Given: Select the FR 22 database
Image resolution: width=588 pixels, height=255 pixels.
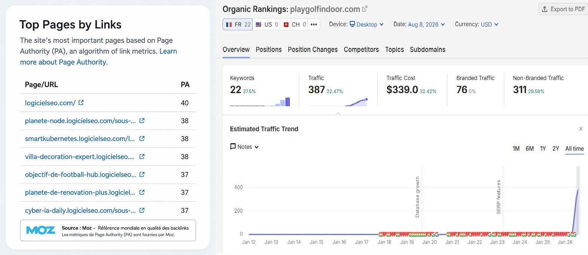Looking at the screenshot, I should [238, 25].
